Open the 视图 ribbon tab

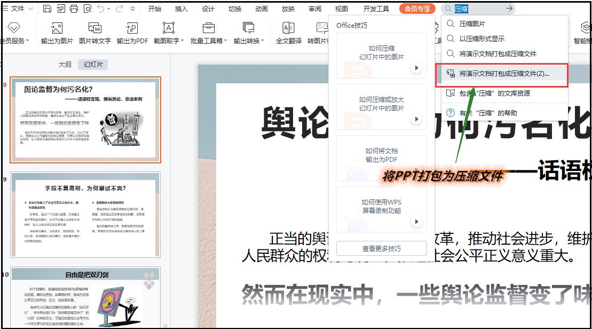pos(341,9)
